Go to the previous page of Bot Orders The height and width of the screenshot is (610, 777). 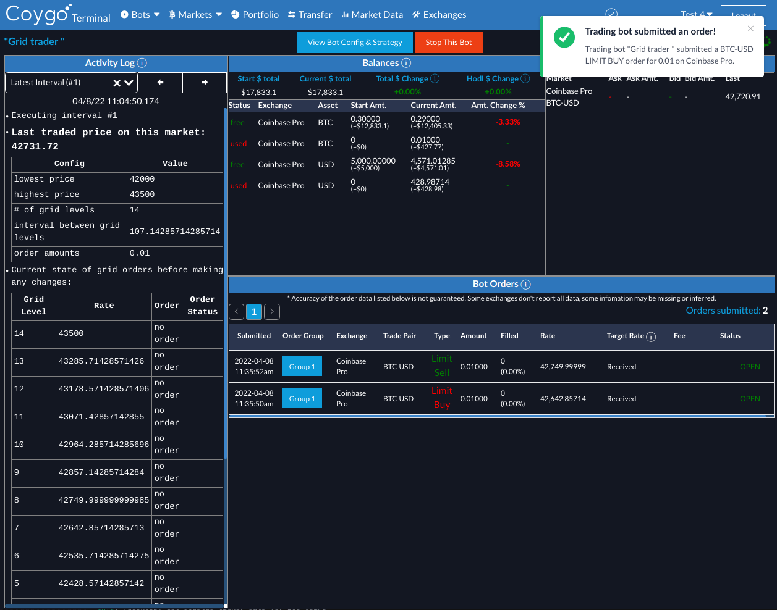(236, 312)
